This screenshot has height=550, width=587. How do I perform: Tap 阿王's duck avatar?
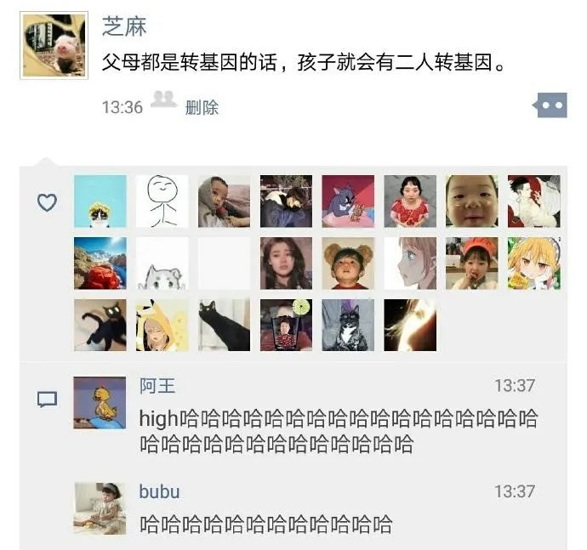tap(100, 403)
